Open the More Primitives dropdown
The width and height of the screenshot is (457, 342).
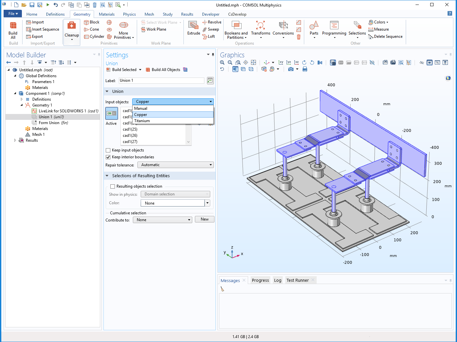[123, 30]
